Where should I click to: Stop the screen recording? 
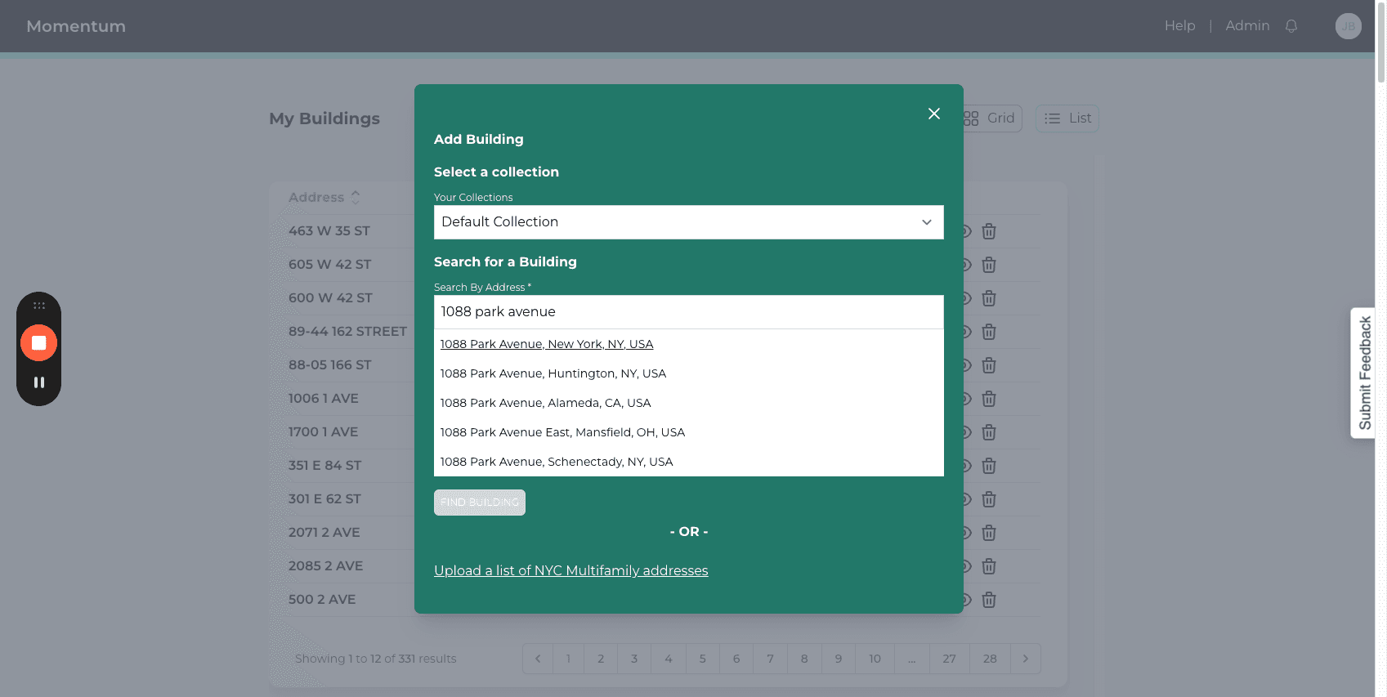pos(38,342)
